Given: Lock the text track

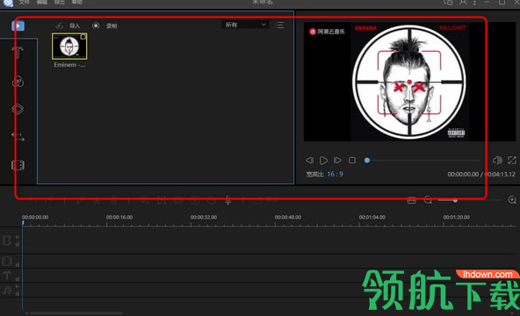Looking at the screenshot, I should coord(18,279).
